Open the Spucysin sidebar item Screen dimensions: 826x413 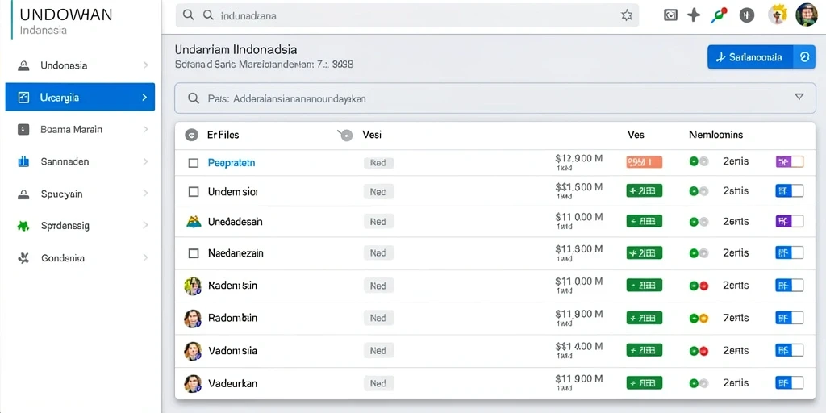pos(80,194)
